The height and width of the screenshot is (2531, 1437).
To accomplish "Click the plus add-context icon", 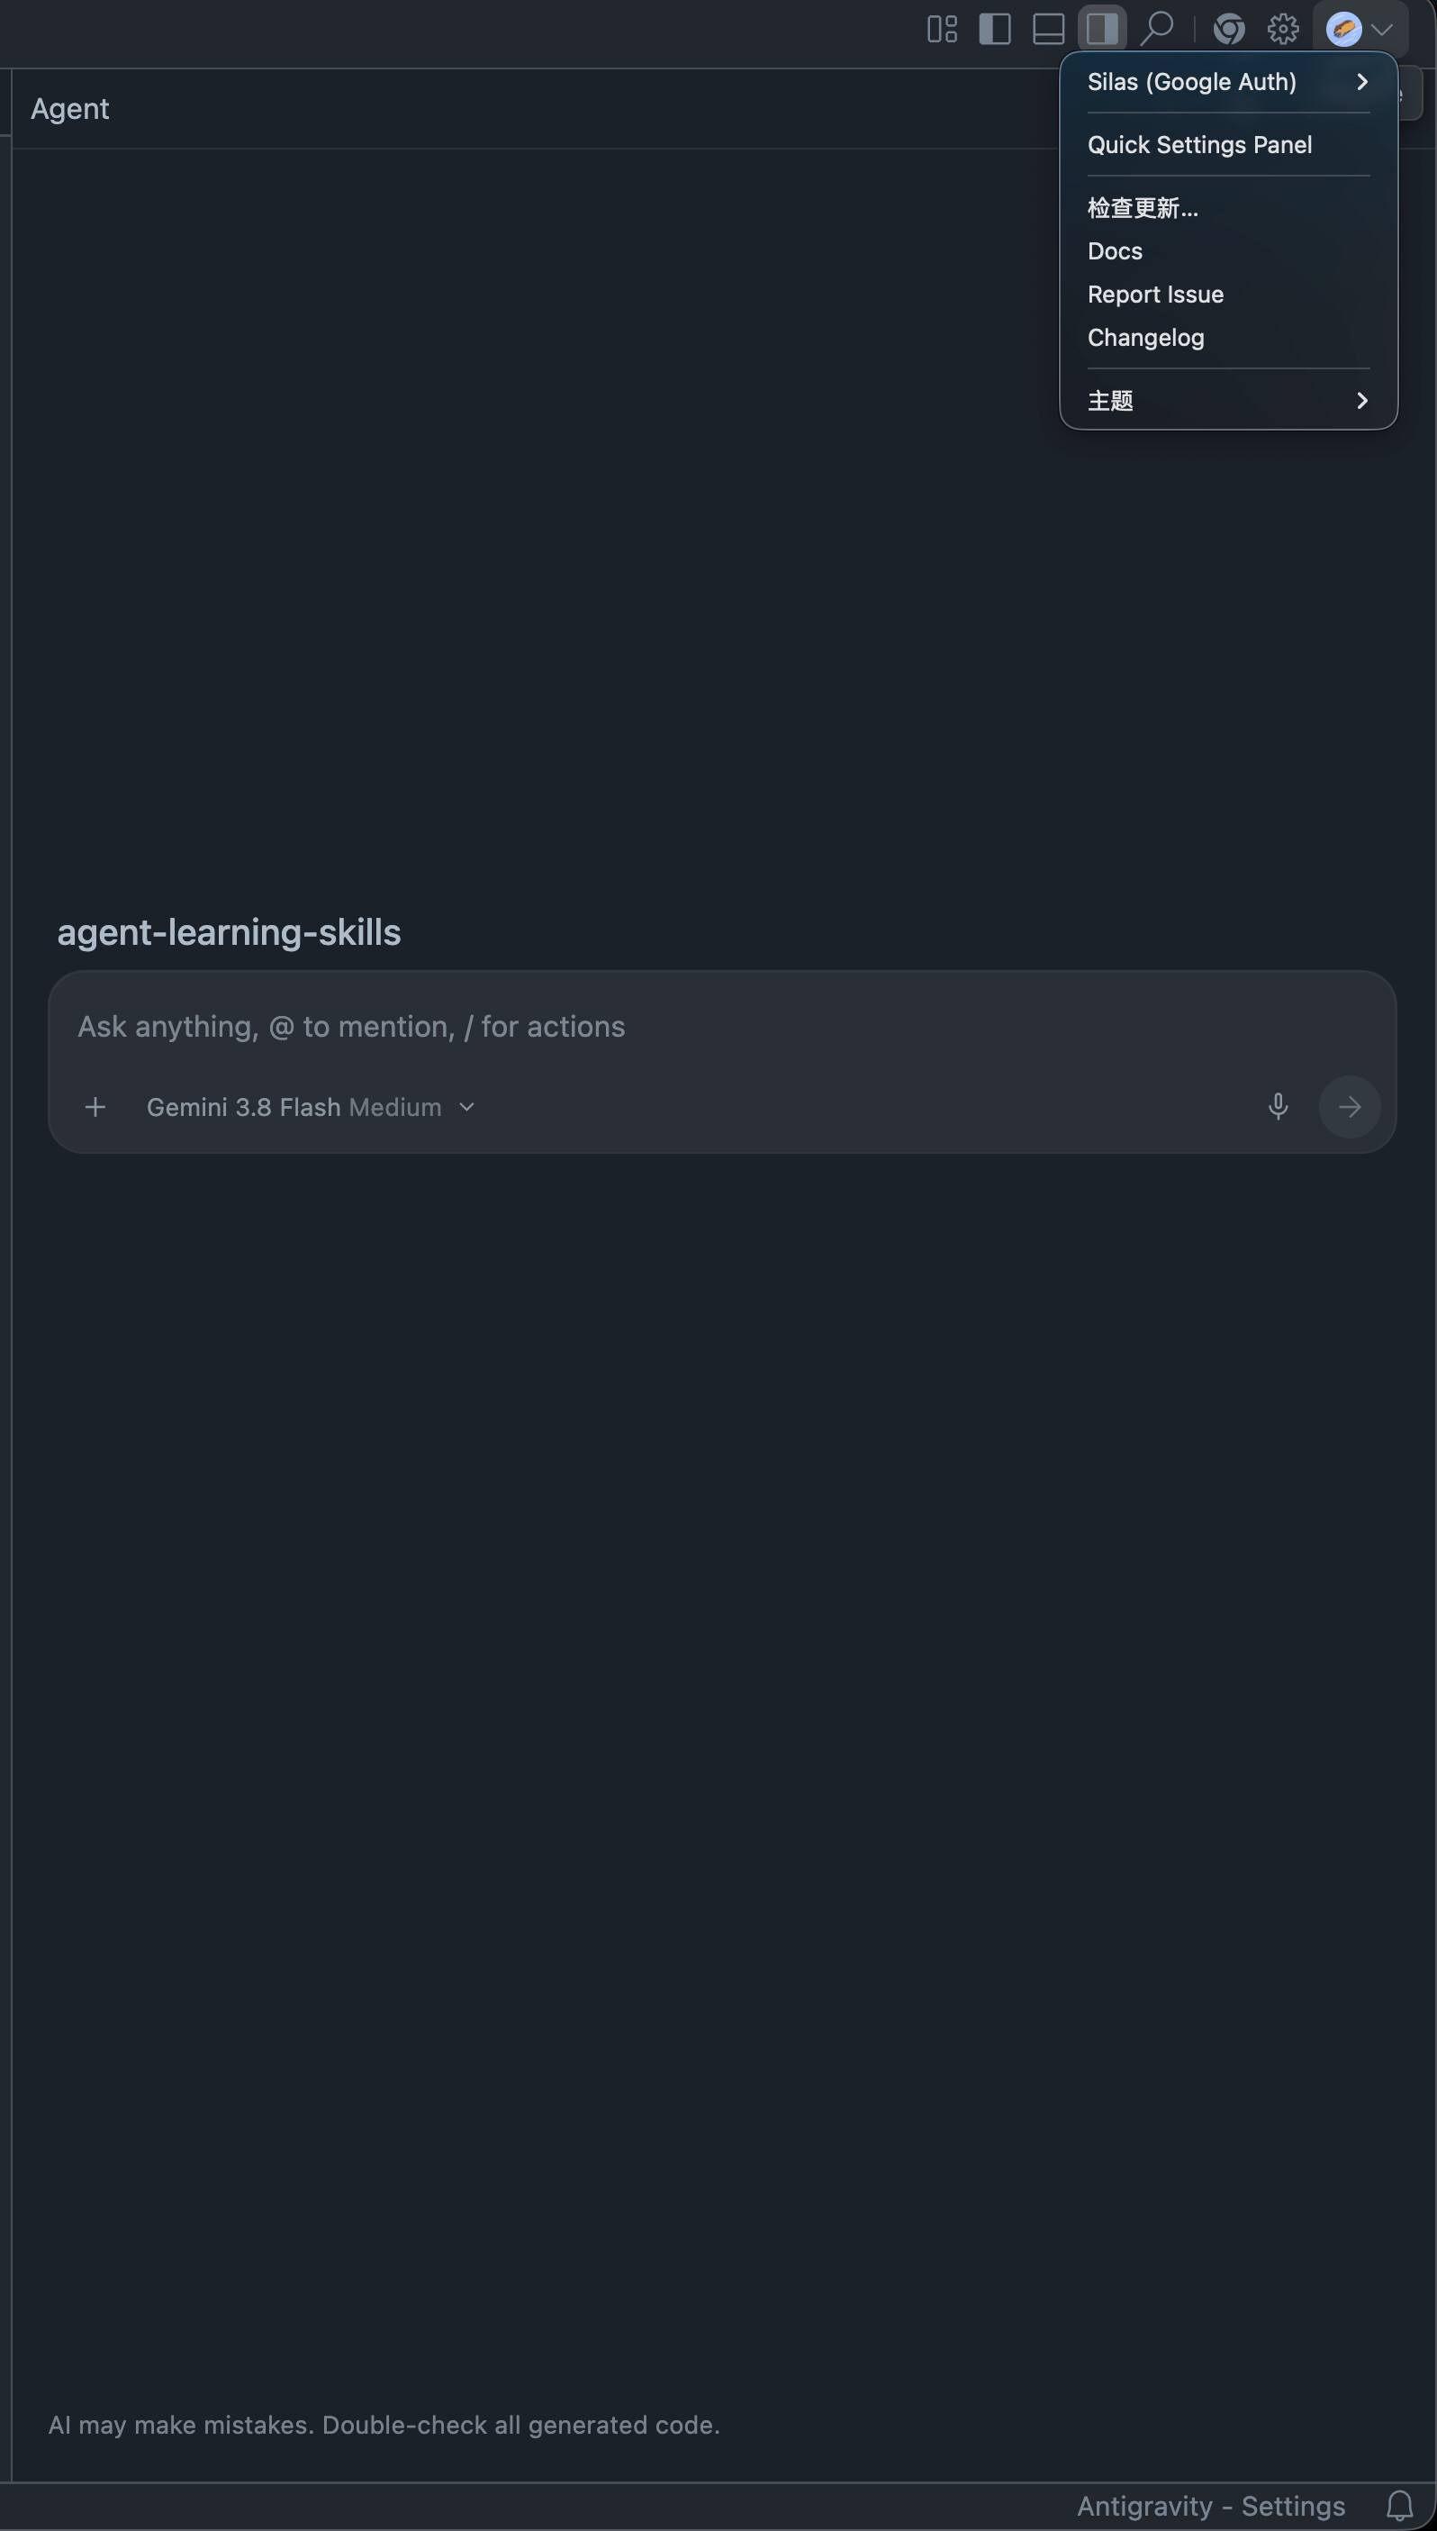I will (95, 1107).
